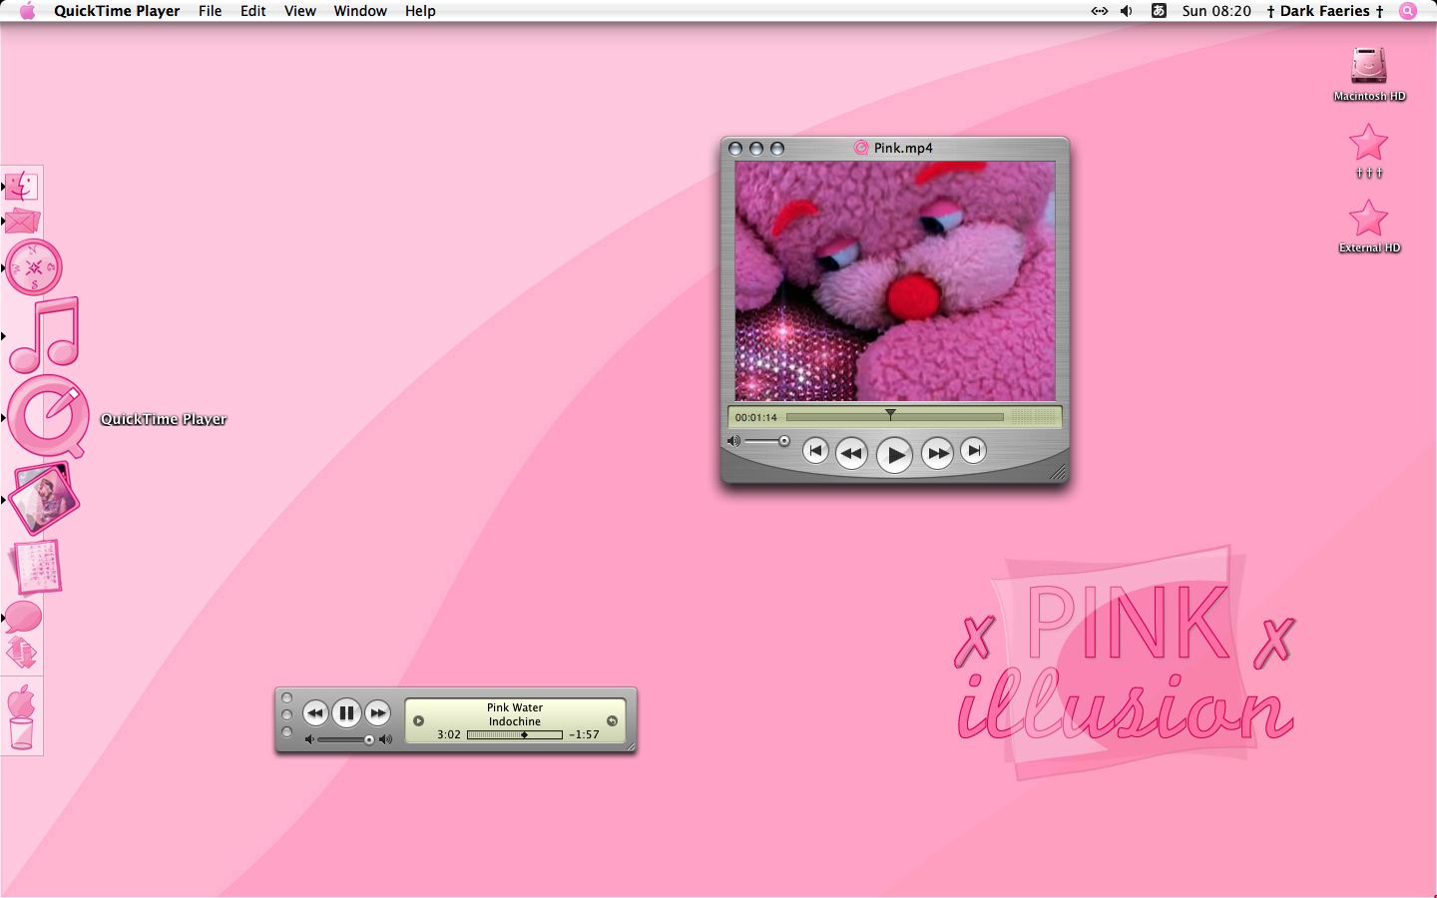Click the Indochine artist name

pyautogui.click(x=515, y=721)
